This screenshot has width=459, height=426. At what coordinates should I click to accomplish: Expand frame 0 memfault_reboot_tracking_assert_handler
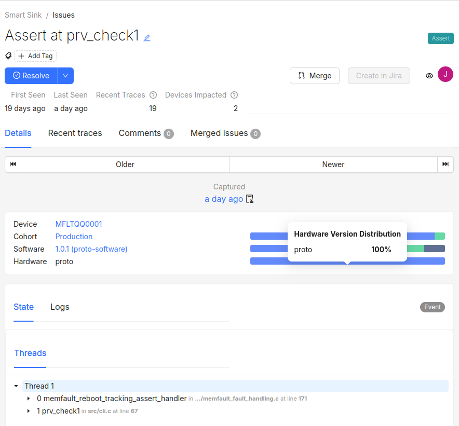pyautogui.click(x=29, y=398)
